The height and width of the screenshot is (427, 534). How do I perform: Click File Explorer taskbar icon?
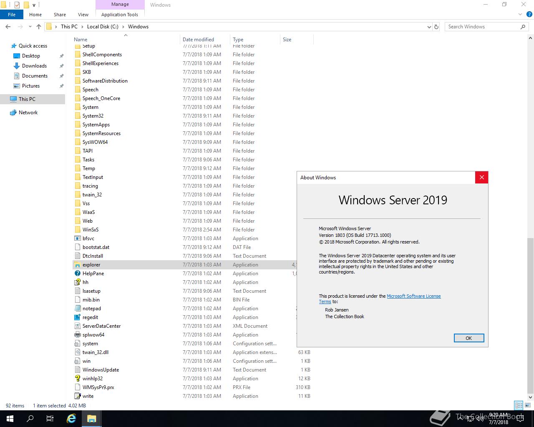point(92,419)
